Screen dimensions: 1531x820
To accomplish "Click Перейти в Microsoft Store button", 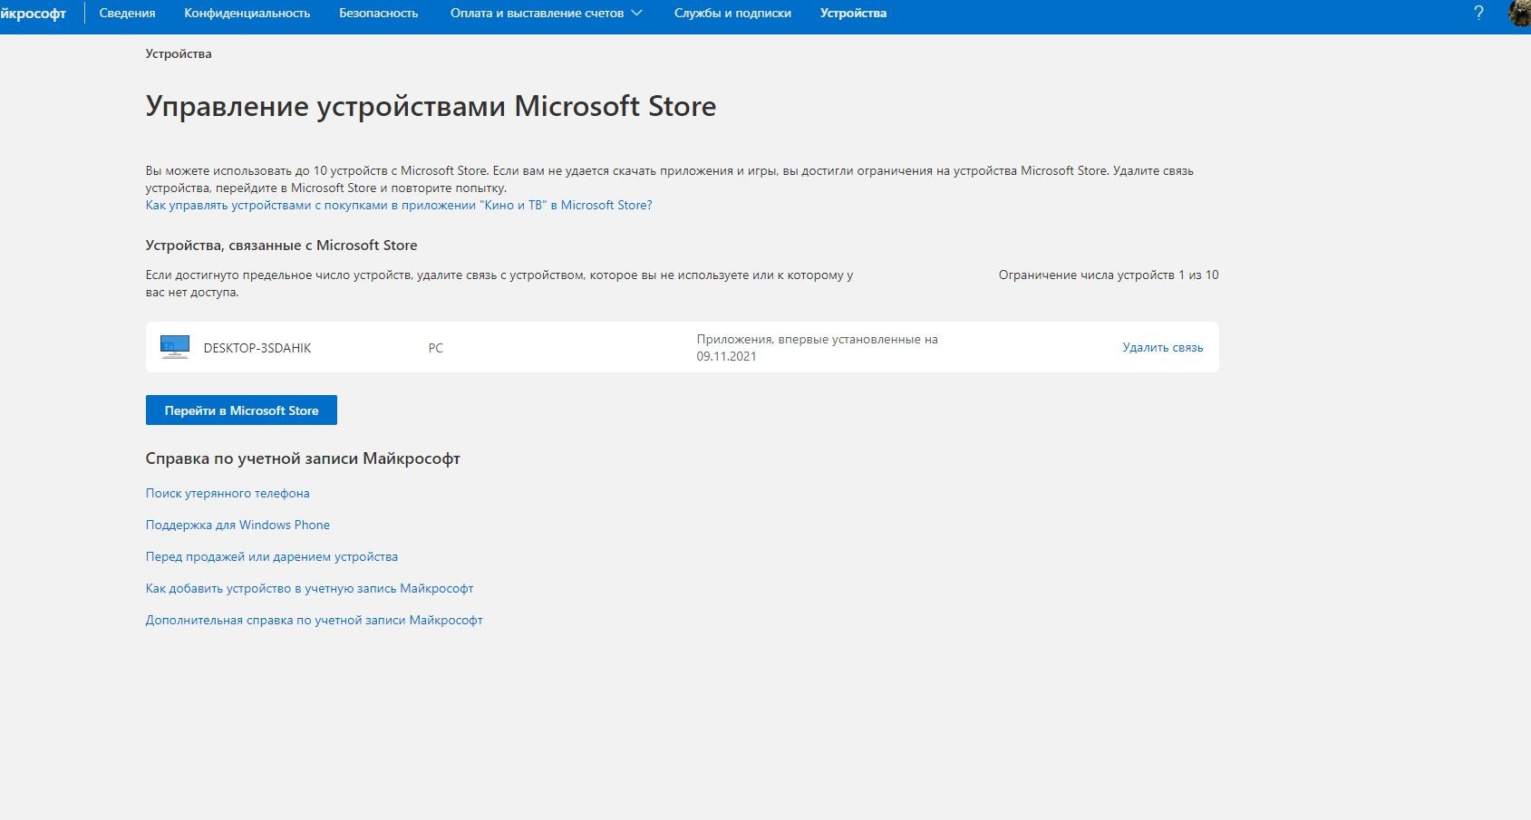I will click(241, 410).
